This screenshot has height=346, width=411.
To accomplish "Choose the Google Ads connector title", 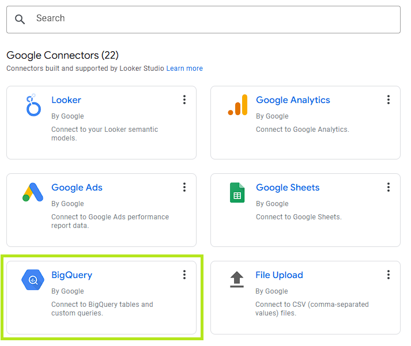I will pos(77,188).
